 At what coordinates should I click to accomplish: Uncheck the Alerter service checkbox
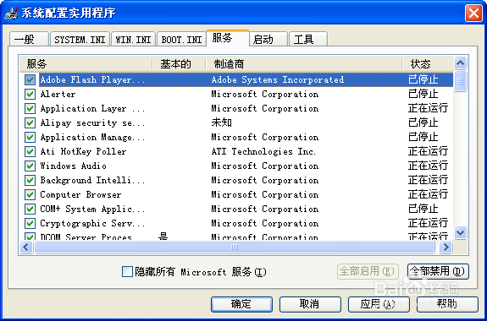(30, 95)
